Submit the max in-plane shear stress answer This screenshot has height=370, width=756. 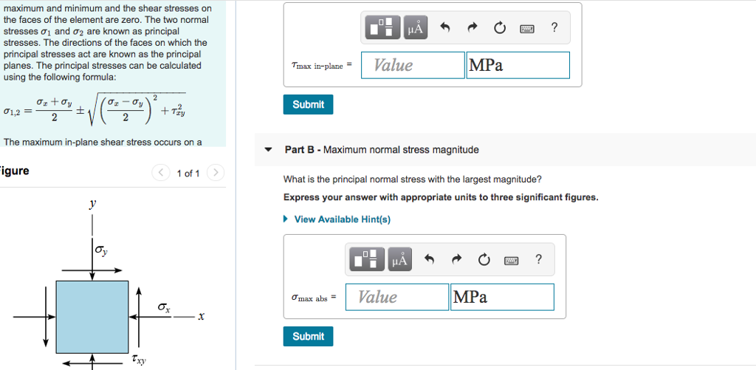coord(308,104)
